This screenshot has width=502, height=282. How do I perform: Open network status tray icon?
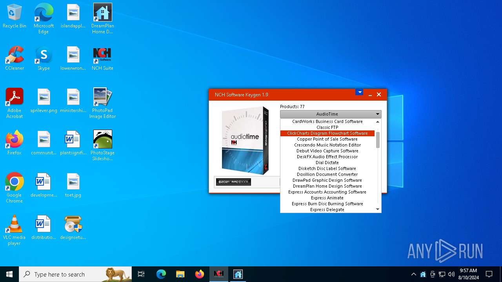pos(442,274)
